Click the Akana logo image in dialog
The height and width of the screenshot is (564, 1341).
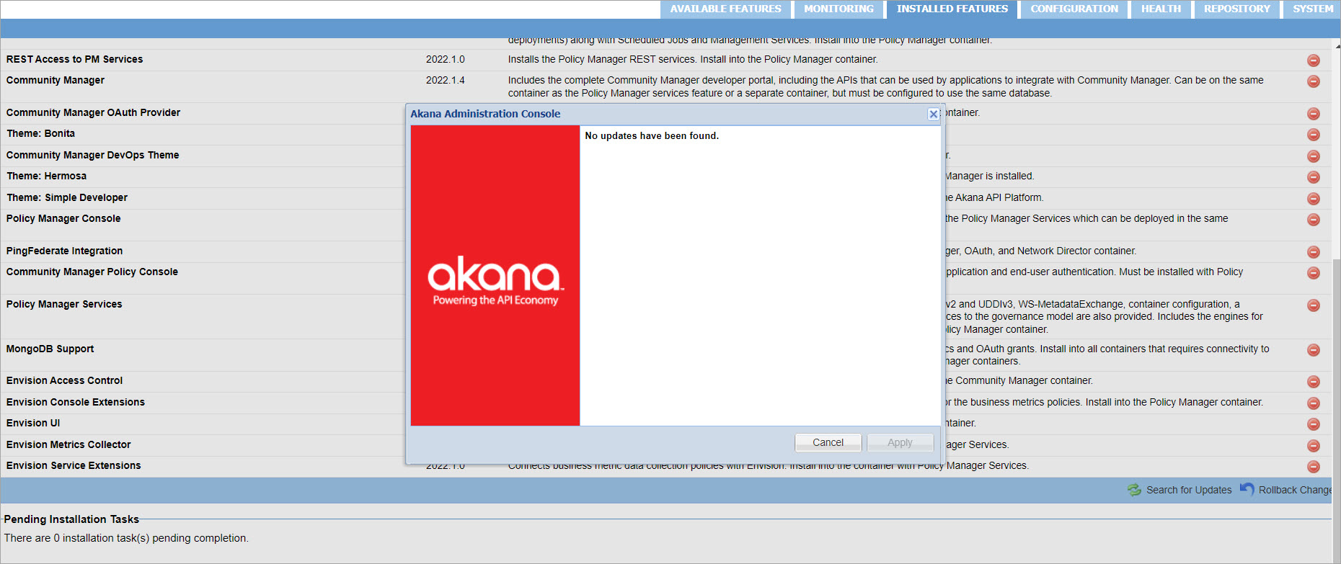tap(495, 275)
